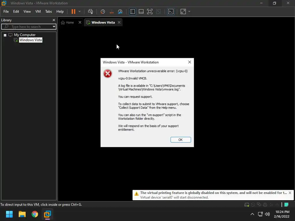Click the red error icon in dialog
Screen dimensions: 295x221
(x=108, y=73)
